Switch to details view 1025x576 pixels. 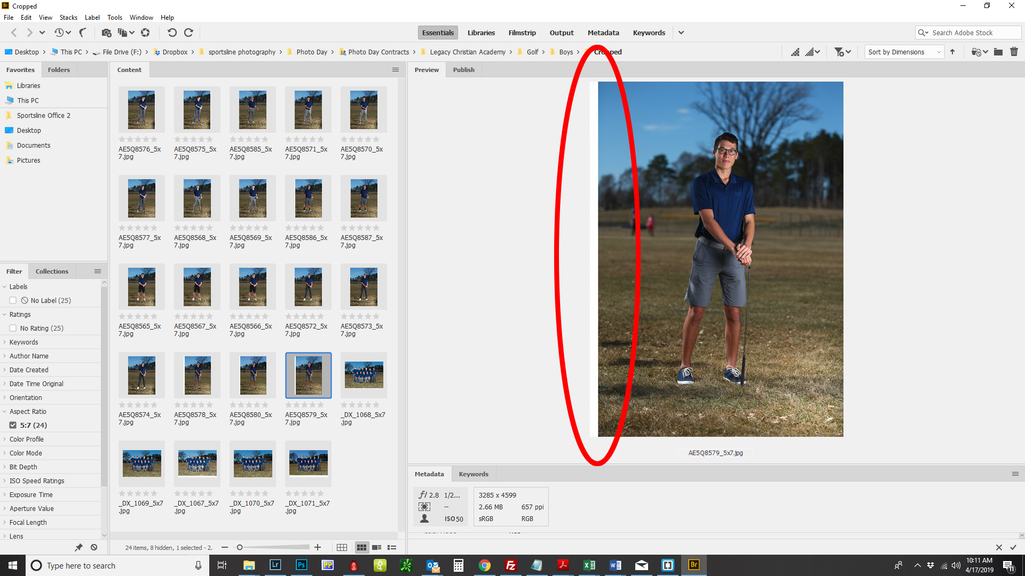pos(376,548)
